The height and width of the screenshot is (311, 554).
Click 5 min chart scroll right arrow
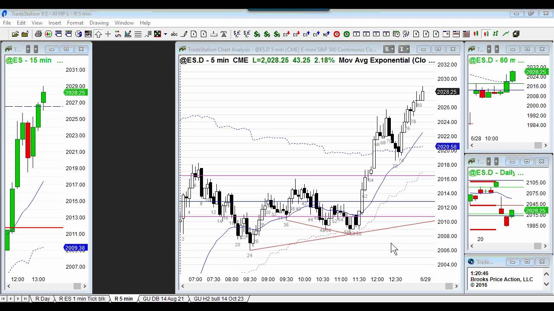pos(457,286)
